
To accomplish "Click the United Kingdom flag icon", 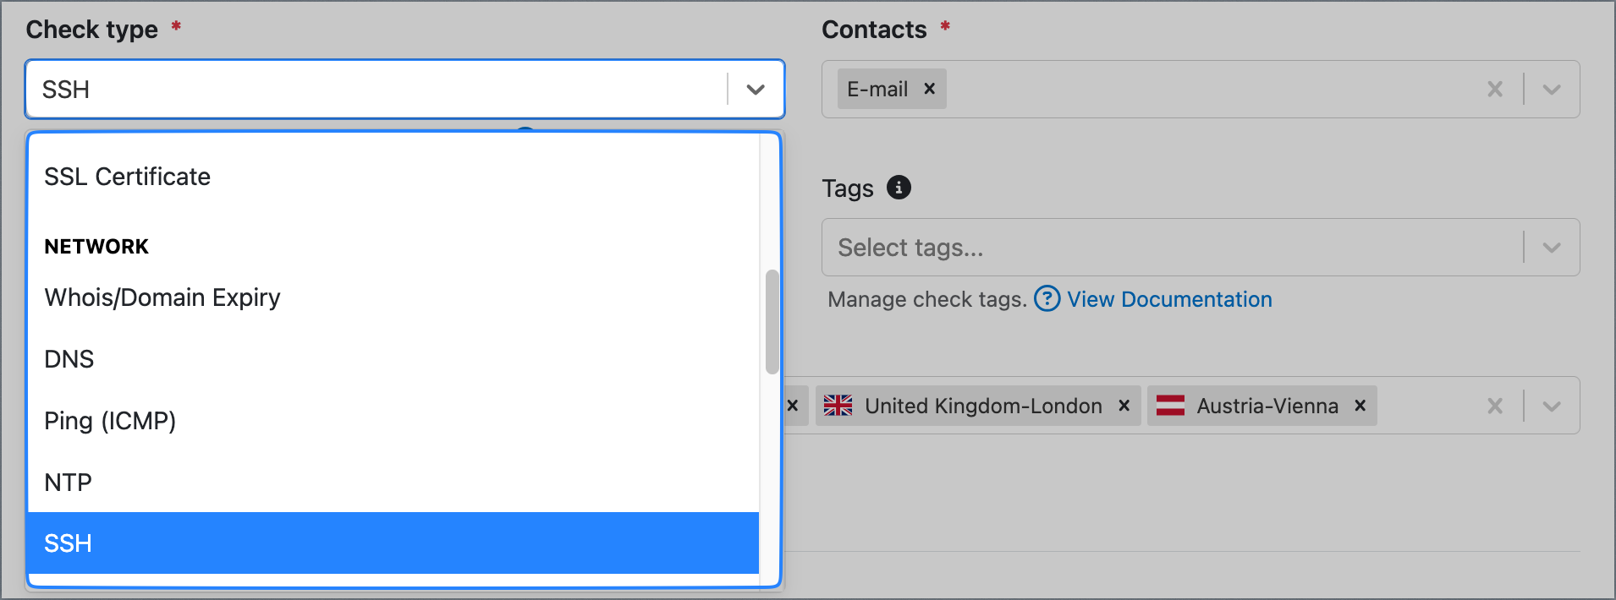I will click(838, 406).
